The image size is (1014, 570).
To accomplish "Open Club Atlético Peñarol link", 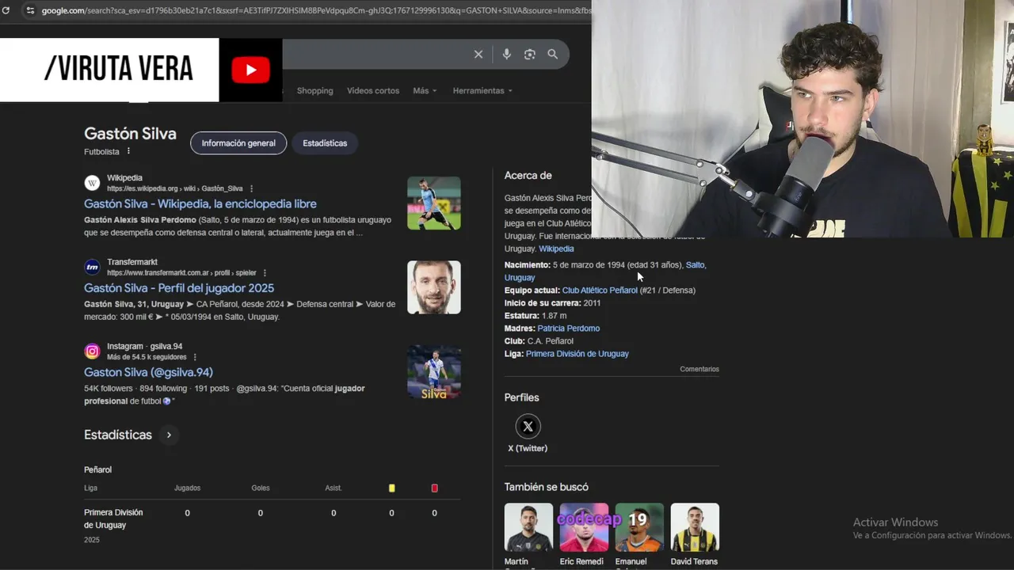I will coord(600,291).
